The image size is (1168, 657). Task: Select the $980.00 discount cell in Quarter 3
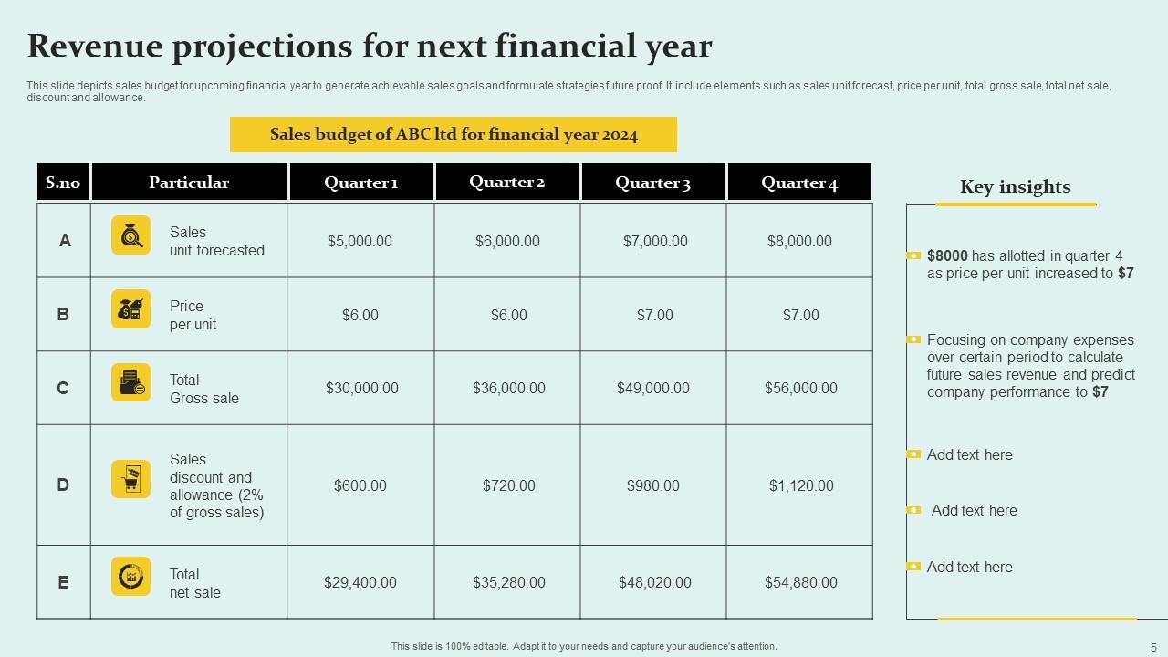(x=653, y=485)
